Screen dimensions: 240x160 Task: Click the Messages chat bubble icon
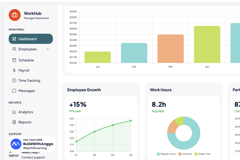pos(14,91)
